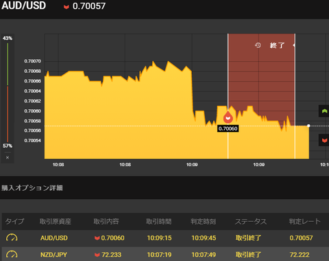Click 取引終了 status in NZD/JPY row
329x261 pixels.
(x=248, y=255)
